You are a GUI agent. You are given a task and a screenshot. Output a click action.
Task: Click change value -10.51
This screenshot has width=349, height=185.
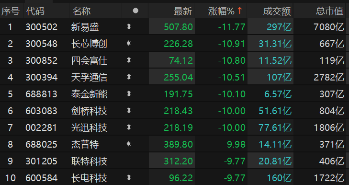pyautogui.click(x=232, y=77)
